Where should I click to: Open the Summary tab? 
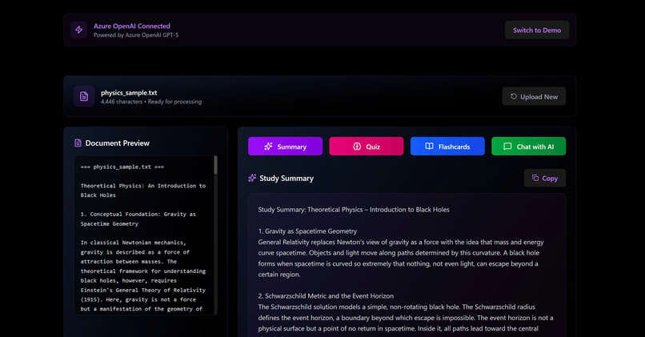285,146
